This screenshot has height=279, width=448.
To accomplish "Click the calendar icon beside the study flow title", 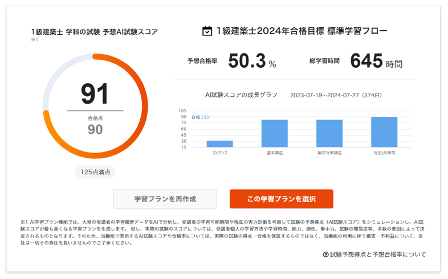I will [207, 31].
